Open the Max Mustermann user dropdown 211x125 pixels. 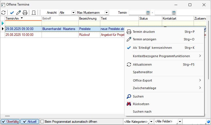coord(106,13)
